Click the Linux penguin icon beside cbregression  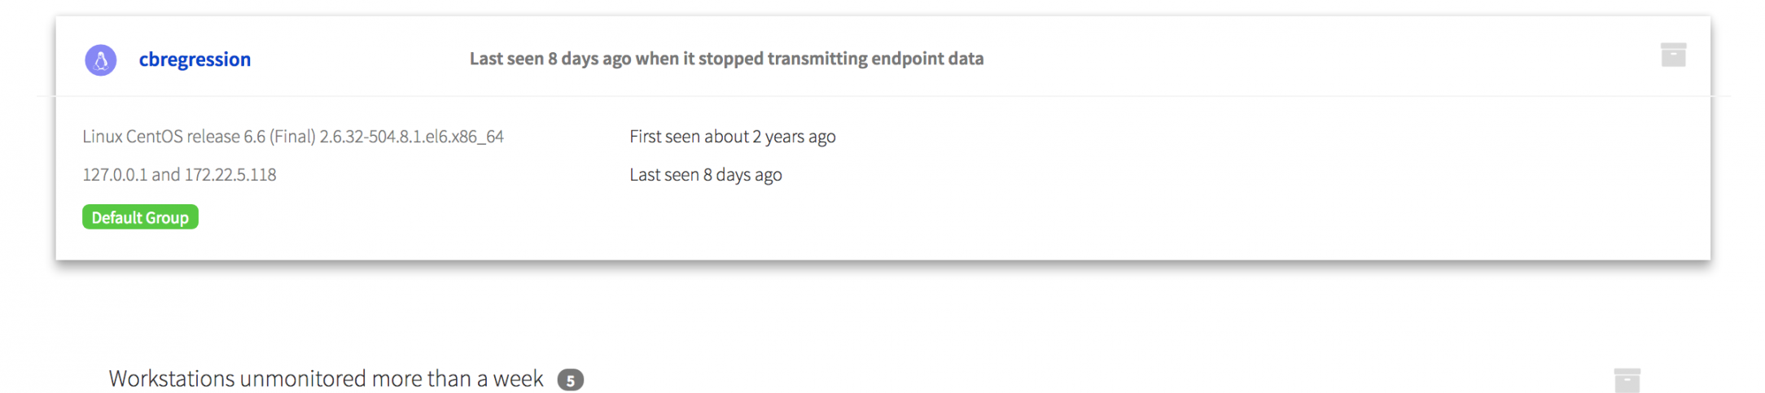(x=101, y=60)
